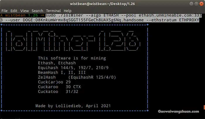
Task: Open the Search menu
Action: coord(37,11)
